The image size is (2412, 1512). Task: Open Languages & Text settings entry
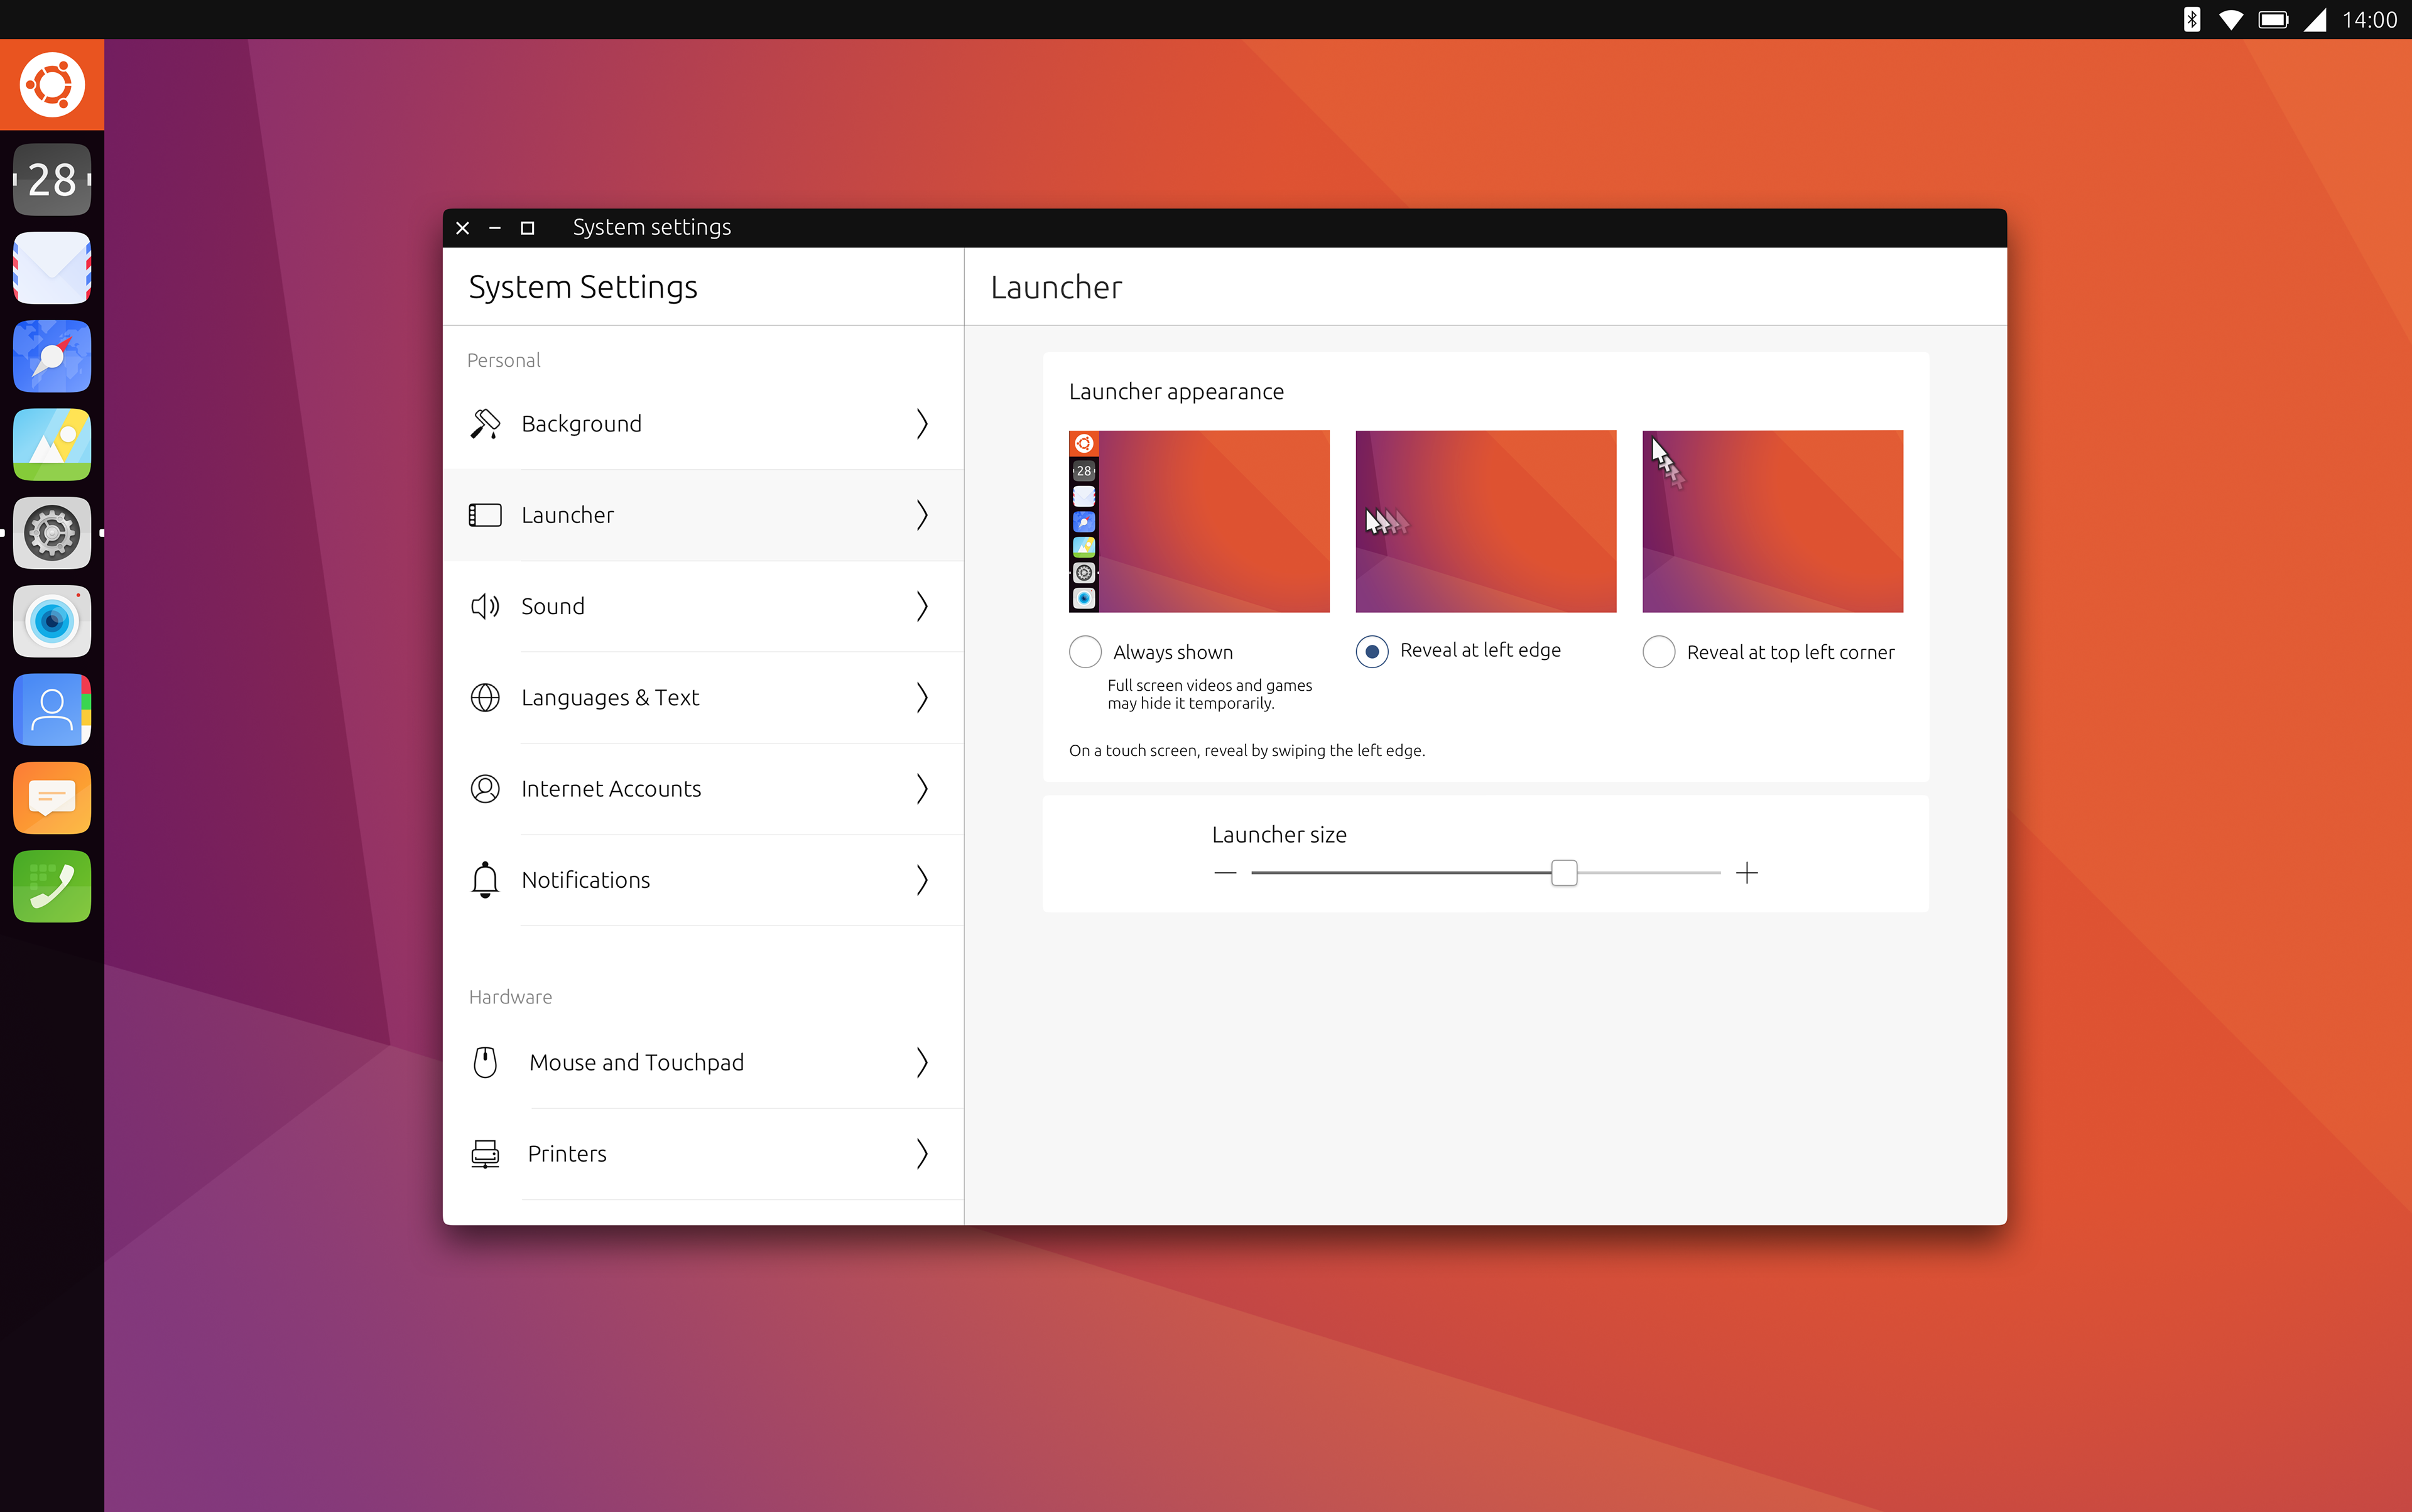[703, 697]
